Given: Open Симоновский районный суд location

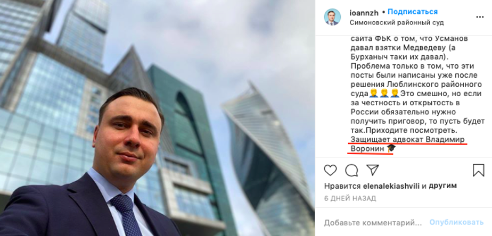Looking at the screenshot, I should click(x=397, y=23).
